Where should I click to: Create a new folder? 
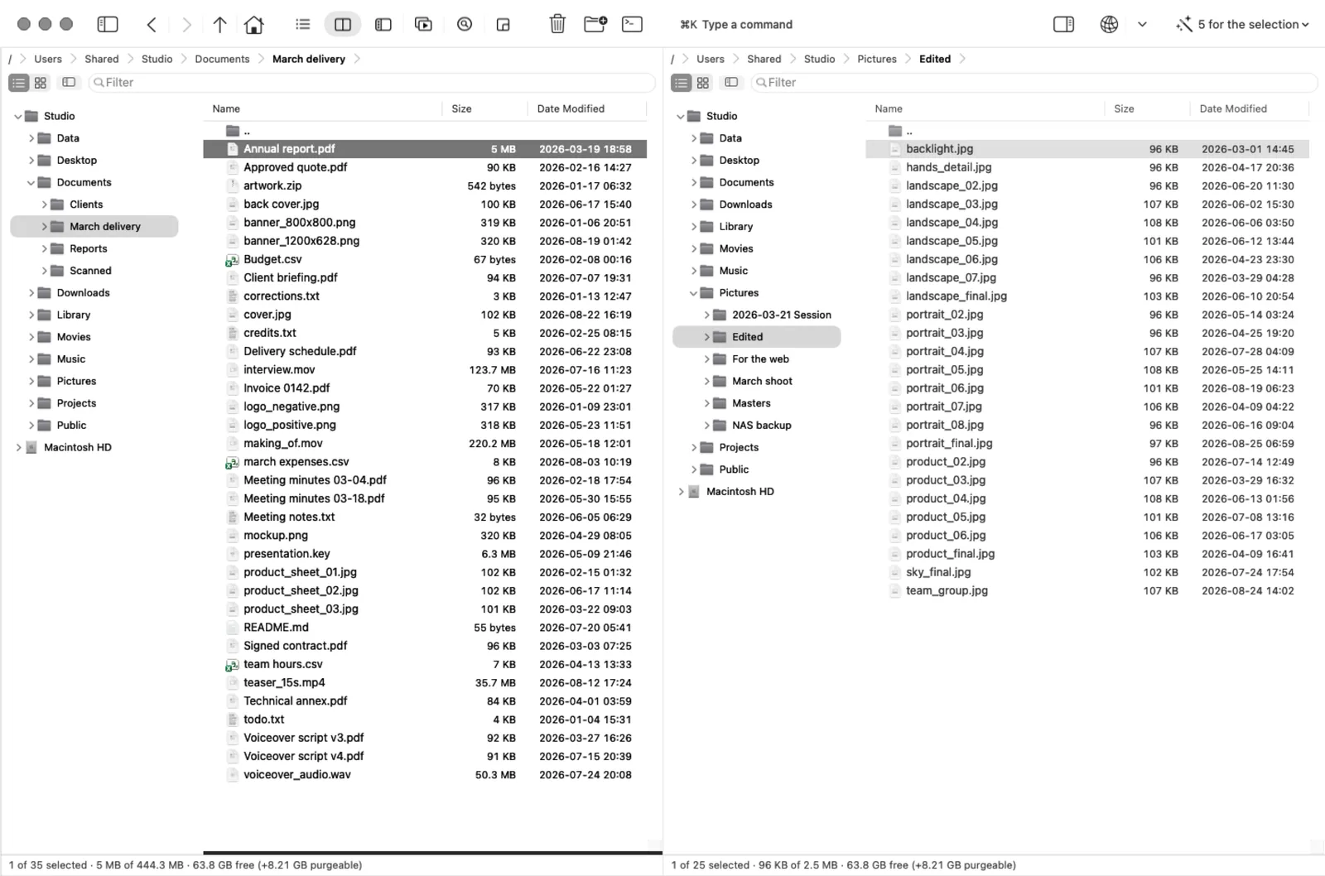[x=595, y=24]
